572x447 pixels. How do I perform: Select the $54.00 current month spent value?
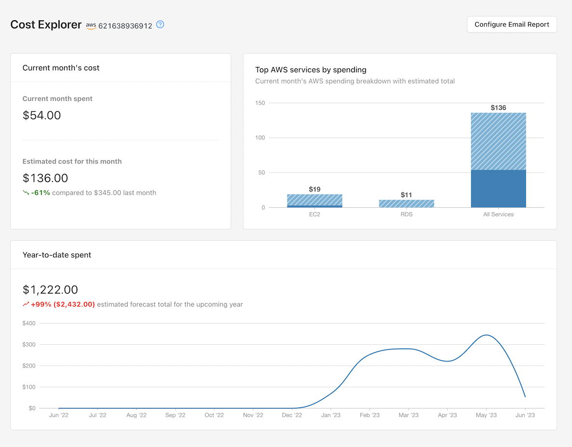(x=41, y=115)
